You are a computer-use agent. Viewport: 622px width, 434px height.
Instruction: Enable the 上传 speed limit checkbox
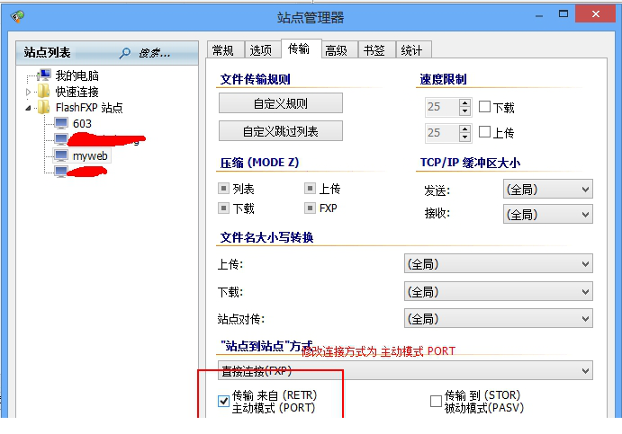tap(484, 132)
